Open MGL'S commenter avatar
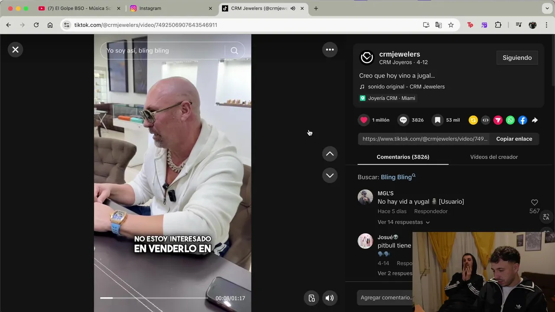The width and height of the screenshot is (555, 312). [365, 197]
